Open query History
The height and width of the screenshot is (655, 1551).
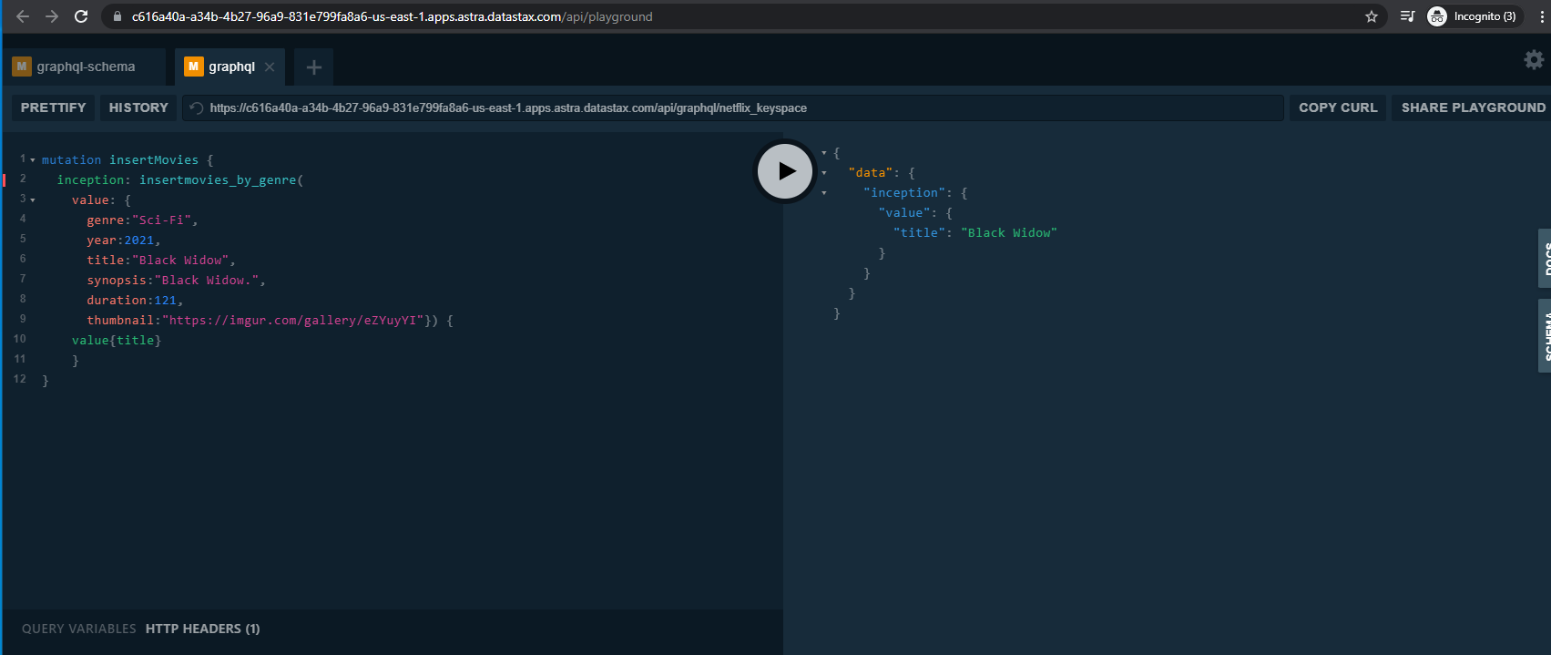click(x=138, y=107)
